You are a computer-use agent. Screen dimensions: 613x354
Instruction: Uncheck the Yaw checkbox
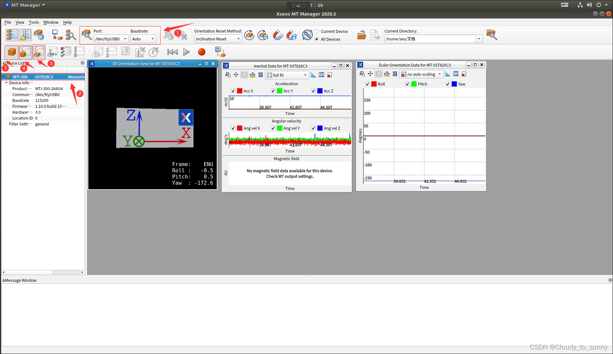(447, 84)
